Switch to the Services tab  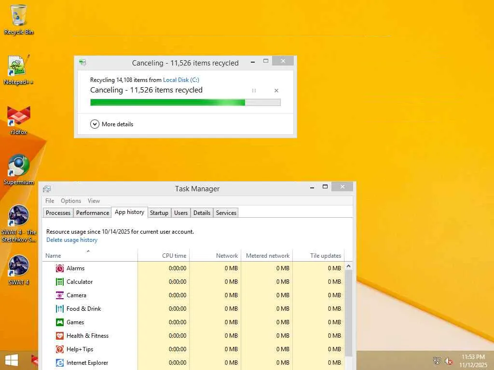[226, 213]
